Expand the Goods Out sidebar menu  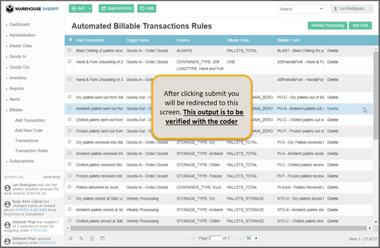[x=19, y=67]
